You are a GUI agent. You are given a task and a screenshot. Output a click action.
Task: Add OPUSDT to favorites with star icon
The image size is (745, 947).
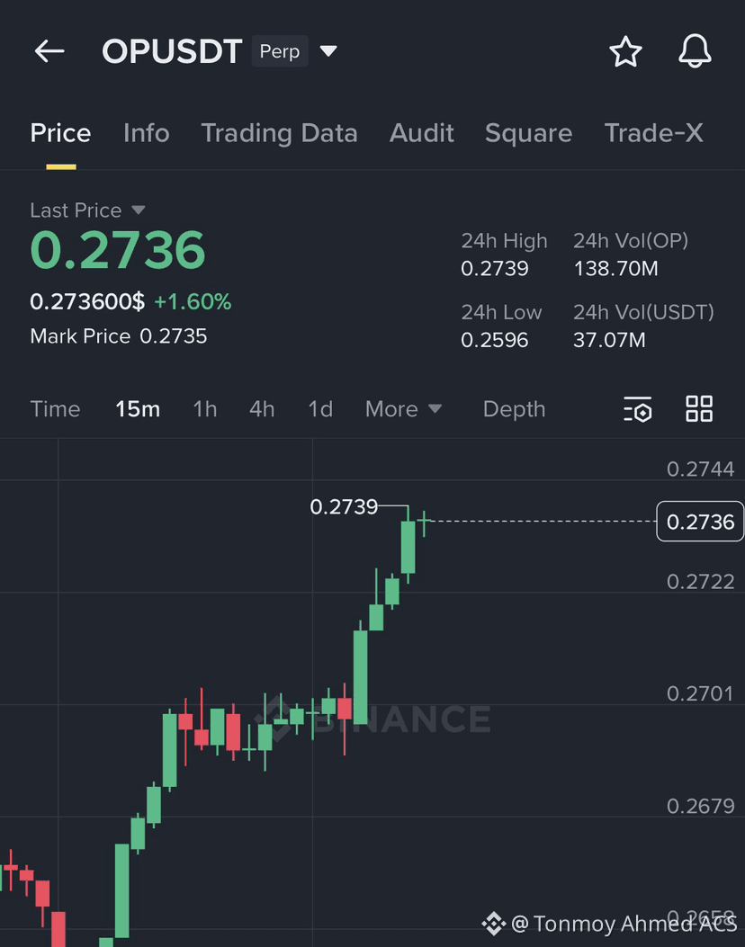625,51
